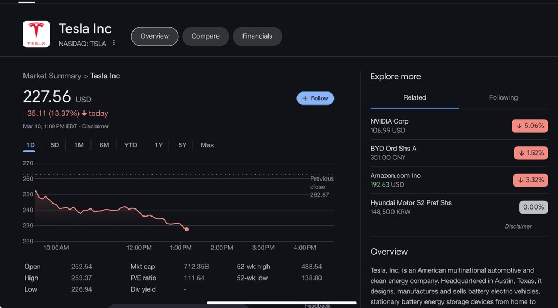This screenshot has height=308, width=558.
Task: Open the Amazon.com Inc related stock
Action: click(459, 180)
